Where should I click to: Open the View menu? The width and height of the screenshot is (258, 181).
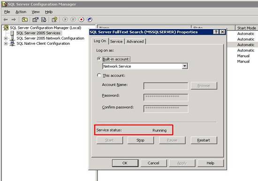coord(36,12)
